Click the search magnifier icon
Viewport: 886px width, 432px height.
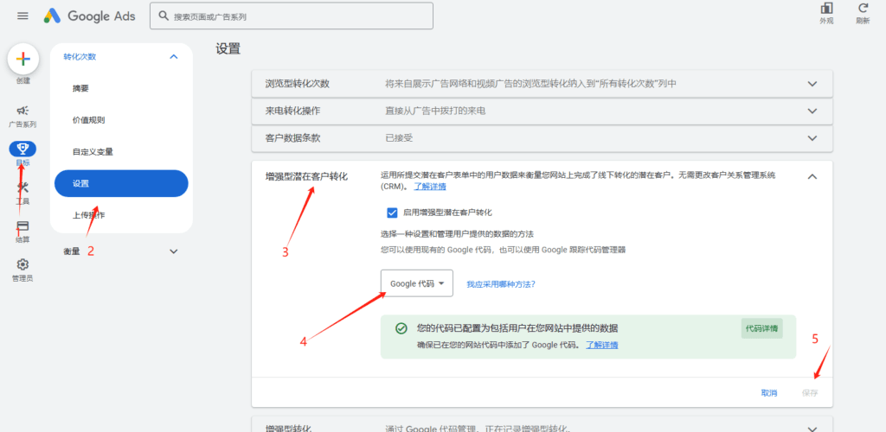[164, 16]
